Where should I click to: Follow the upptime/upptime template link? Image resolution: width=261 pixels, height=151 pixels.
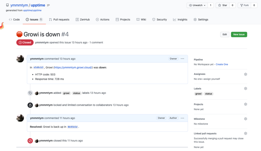point(32,10)
